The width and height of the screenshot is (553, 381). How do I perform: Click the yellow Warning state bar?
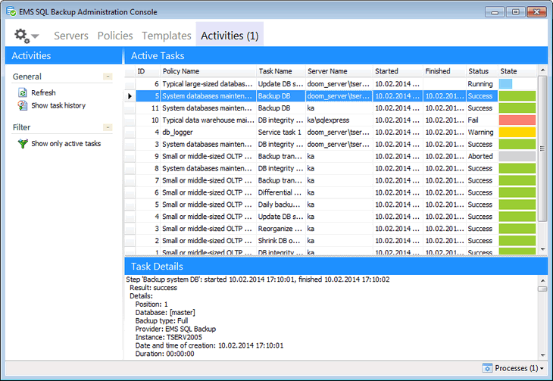pyautogui.click(x=517, y=132)
